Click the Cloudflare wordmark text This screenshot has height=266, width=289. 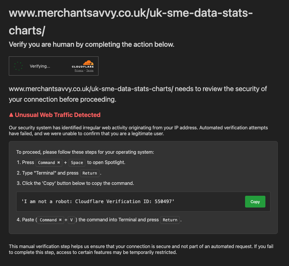(x=83, y=67)
